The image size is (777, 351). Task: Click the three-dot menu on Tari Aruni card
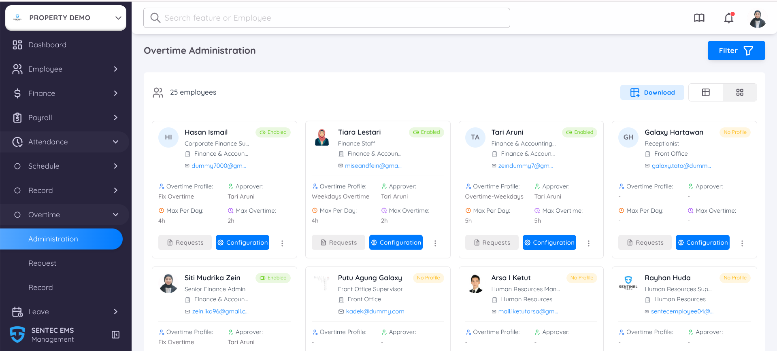[589, 243]
